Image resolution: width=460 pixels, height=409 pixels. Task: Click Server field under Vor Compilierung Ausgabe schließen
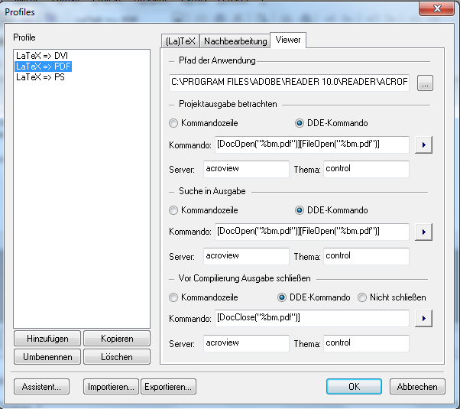(246, 343)
